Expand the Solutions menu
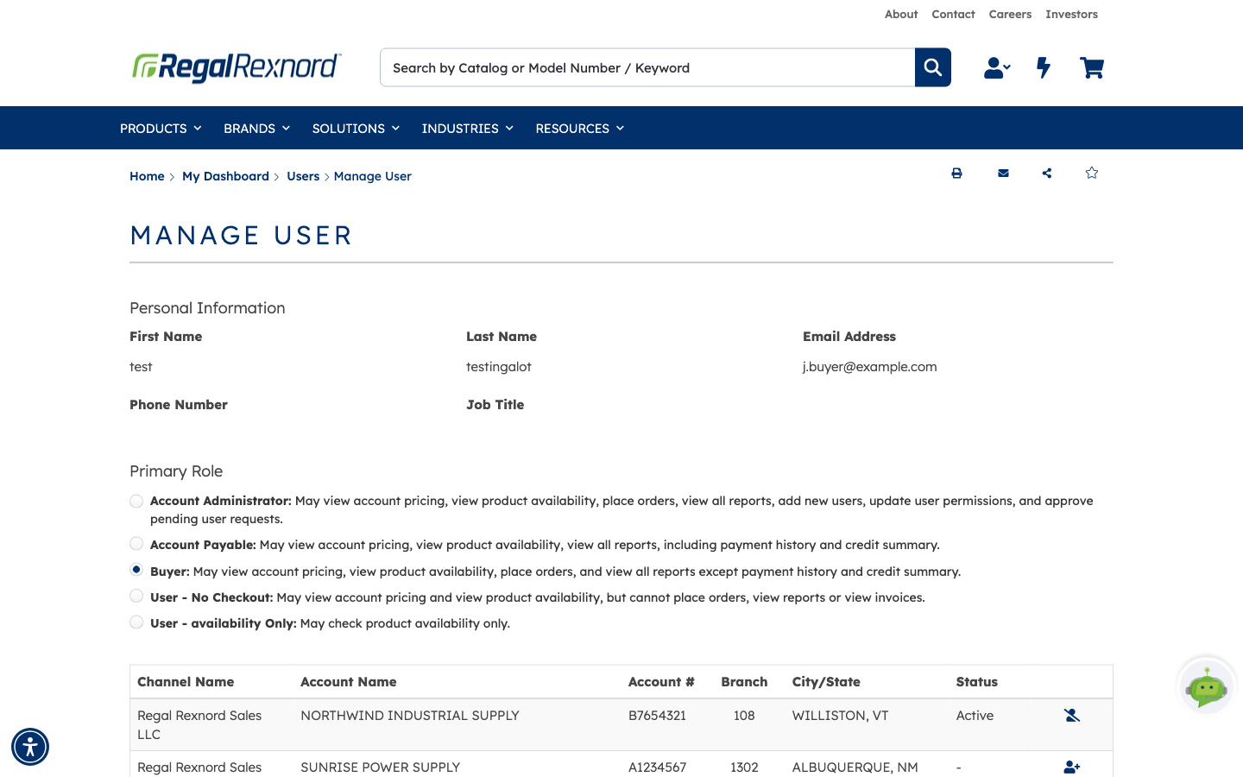This screenshot has height=777, width=1243. (356, 129)
